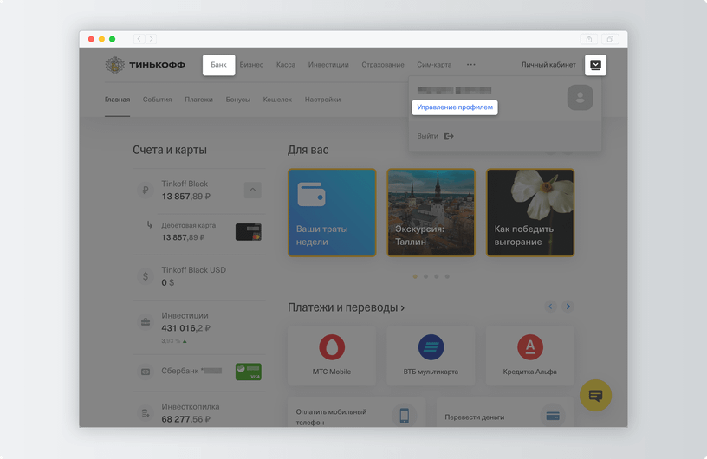Viewport: 707px width, 459px height.
Task: Collapse the Tinkoff Black account chevron
Action: click(252, 190)
